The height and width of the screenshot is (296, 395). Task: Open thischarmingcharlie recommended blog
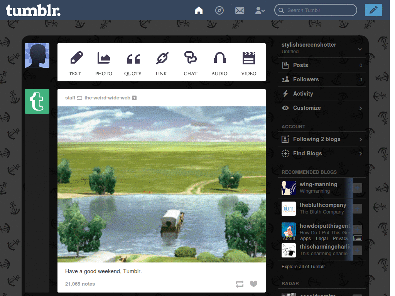tap(325, 247)
